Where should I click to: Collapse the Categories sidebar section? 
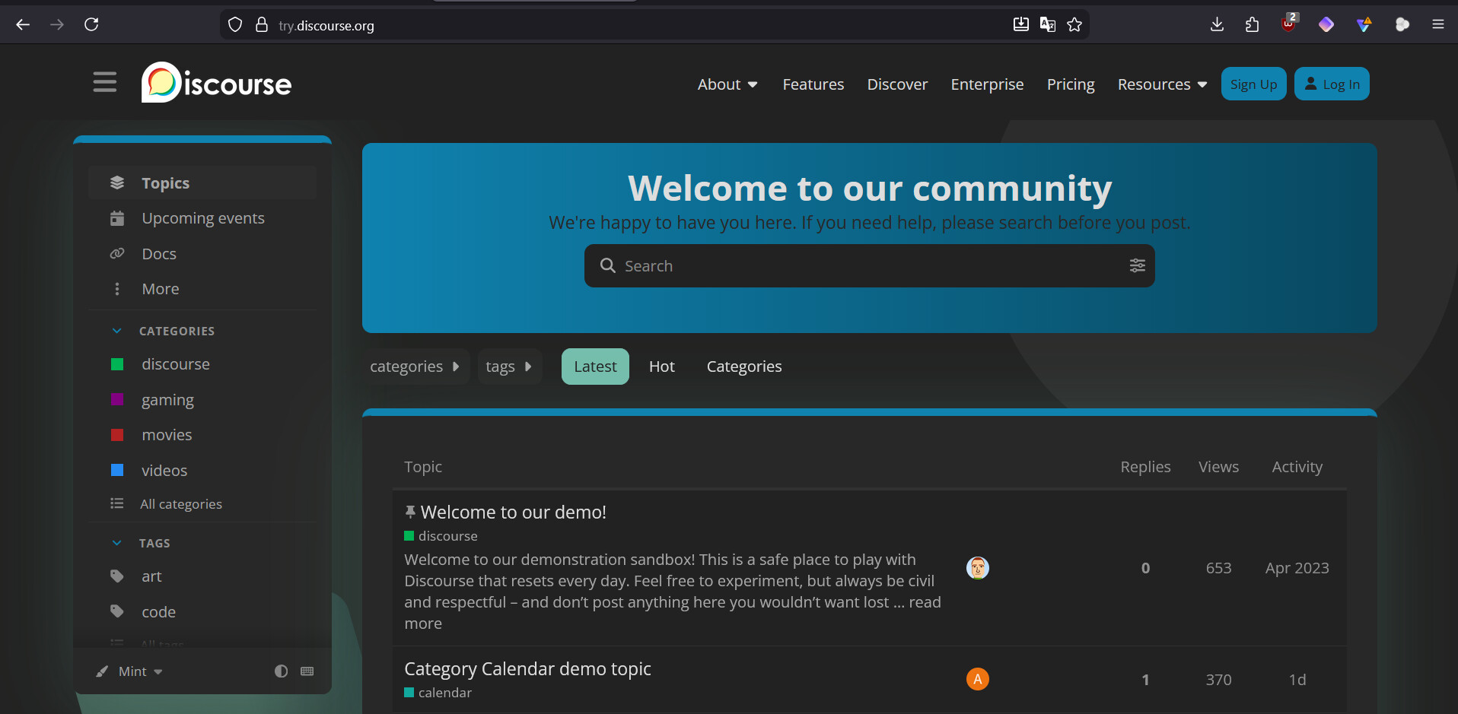click(117, 331)
